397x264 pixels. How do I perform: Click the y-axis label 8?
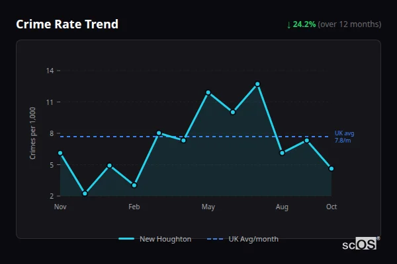pos(52,133)
